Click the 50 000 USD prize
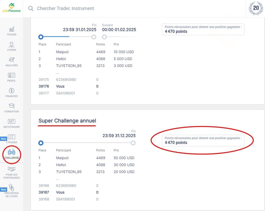265x211 pixels. pyautogui.click(x=124, y=158)
